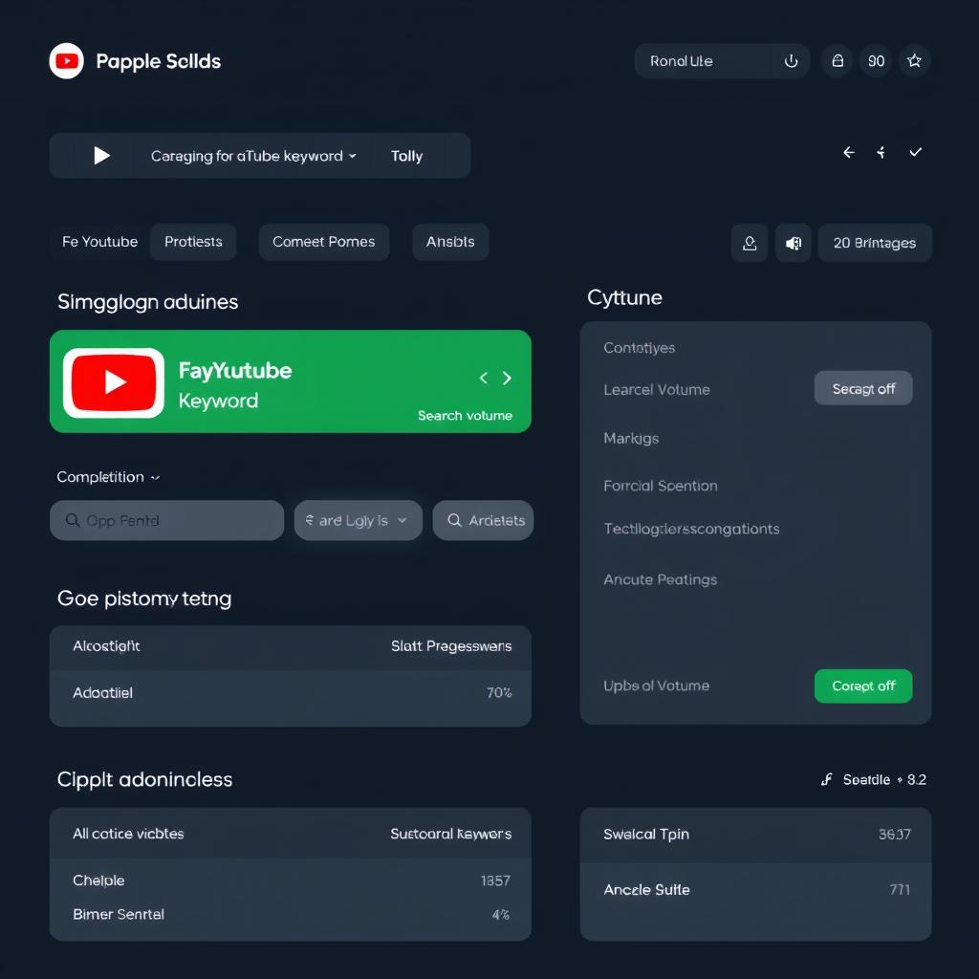Screen dimensions: 979x979
Task: Toggle Corept off for Upbs ol Volume
Action: 862,685
